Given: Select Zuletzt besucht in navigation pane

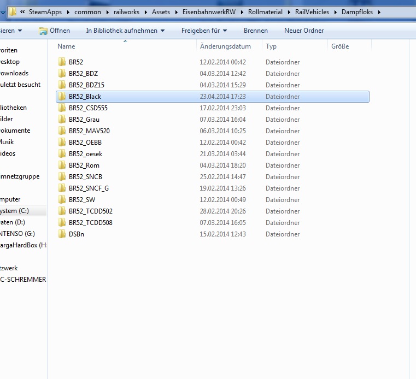Looking at the screenshot, I should (20, 85).
